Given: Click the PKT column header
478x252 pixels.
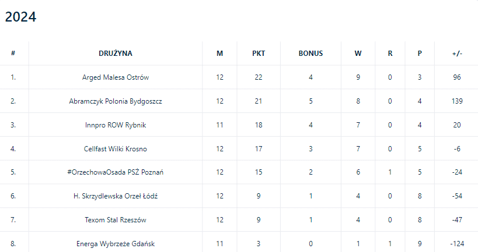Looking at the screenshot, I should click(259, 54).
